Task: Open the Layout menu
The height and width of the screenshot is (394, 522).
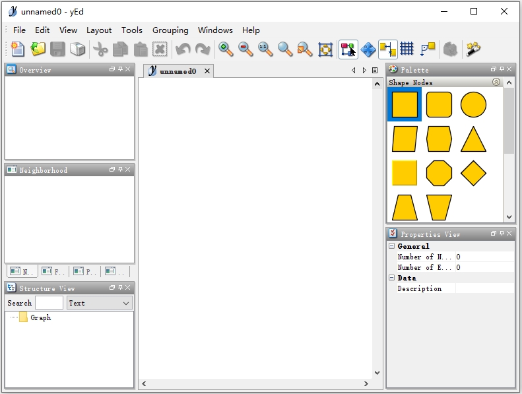Action: [99, 30]
